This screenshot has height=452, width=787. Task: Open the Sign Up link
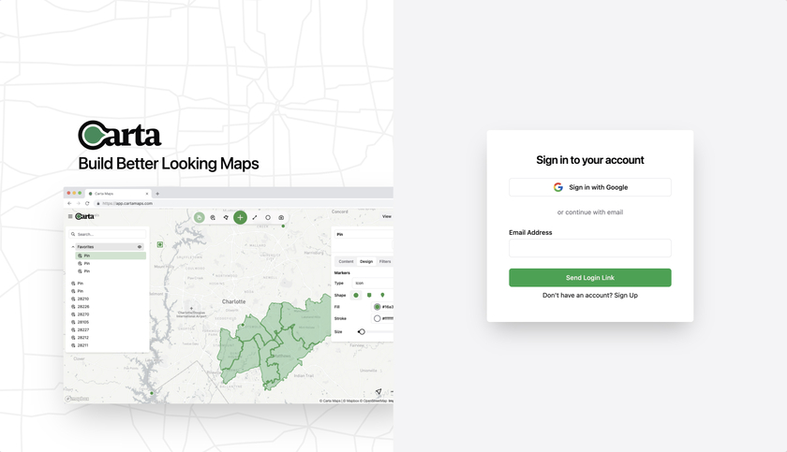[626, 295]
